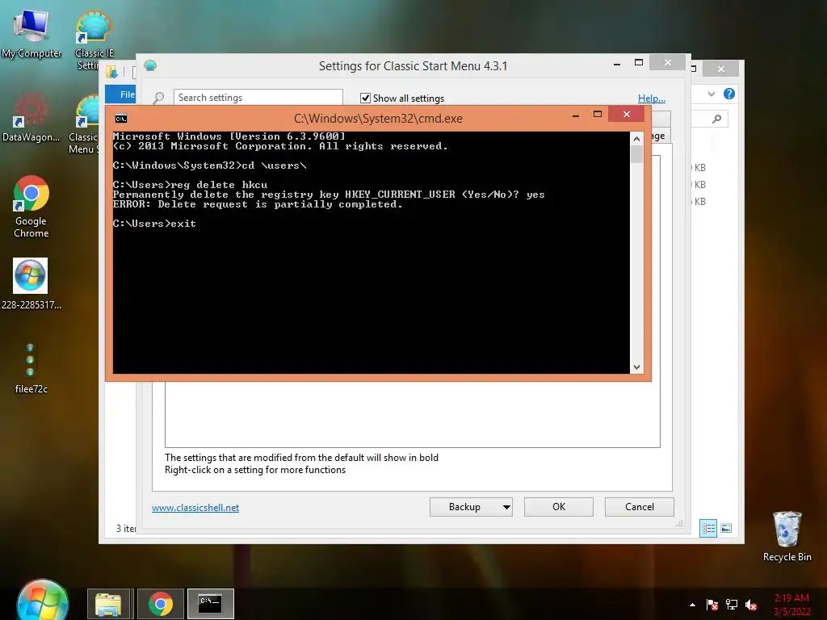The width and height of the screenshot is (827, 620).
Task: Select cmd.exe taskbar button
Action: coord(211,604)
